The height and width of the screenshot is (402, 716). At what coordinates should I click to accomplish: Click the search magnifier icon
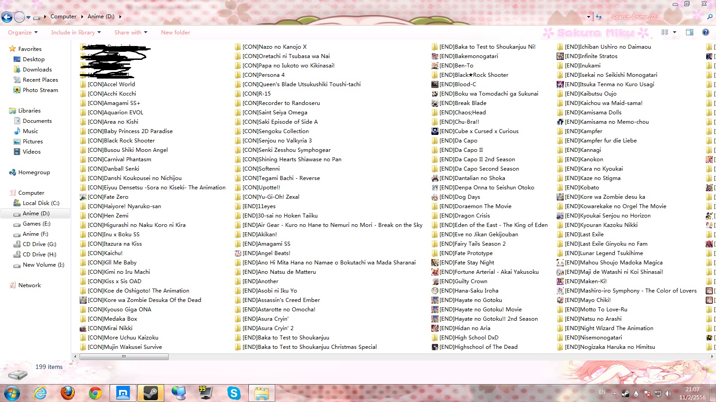tap(710, 17)
